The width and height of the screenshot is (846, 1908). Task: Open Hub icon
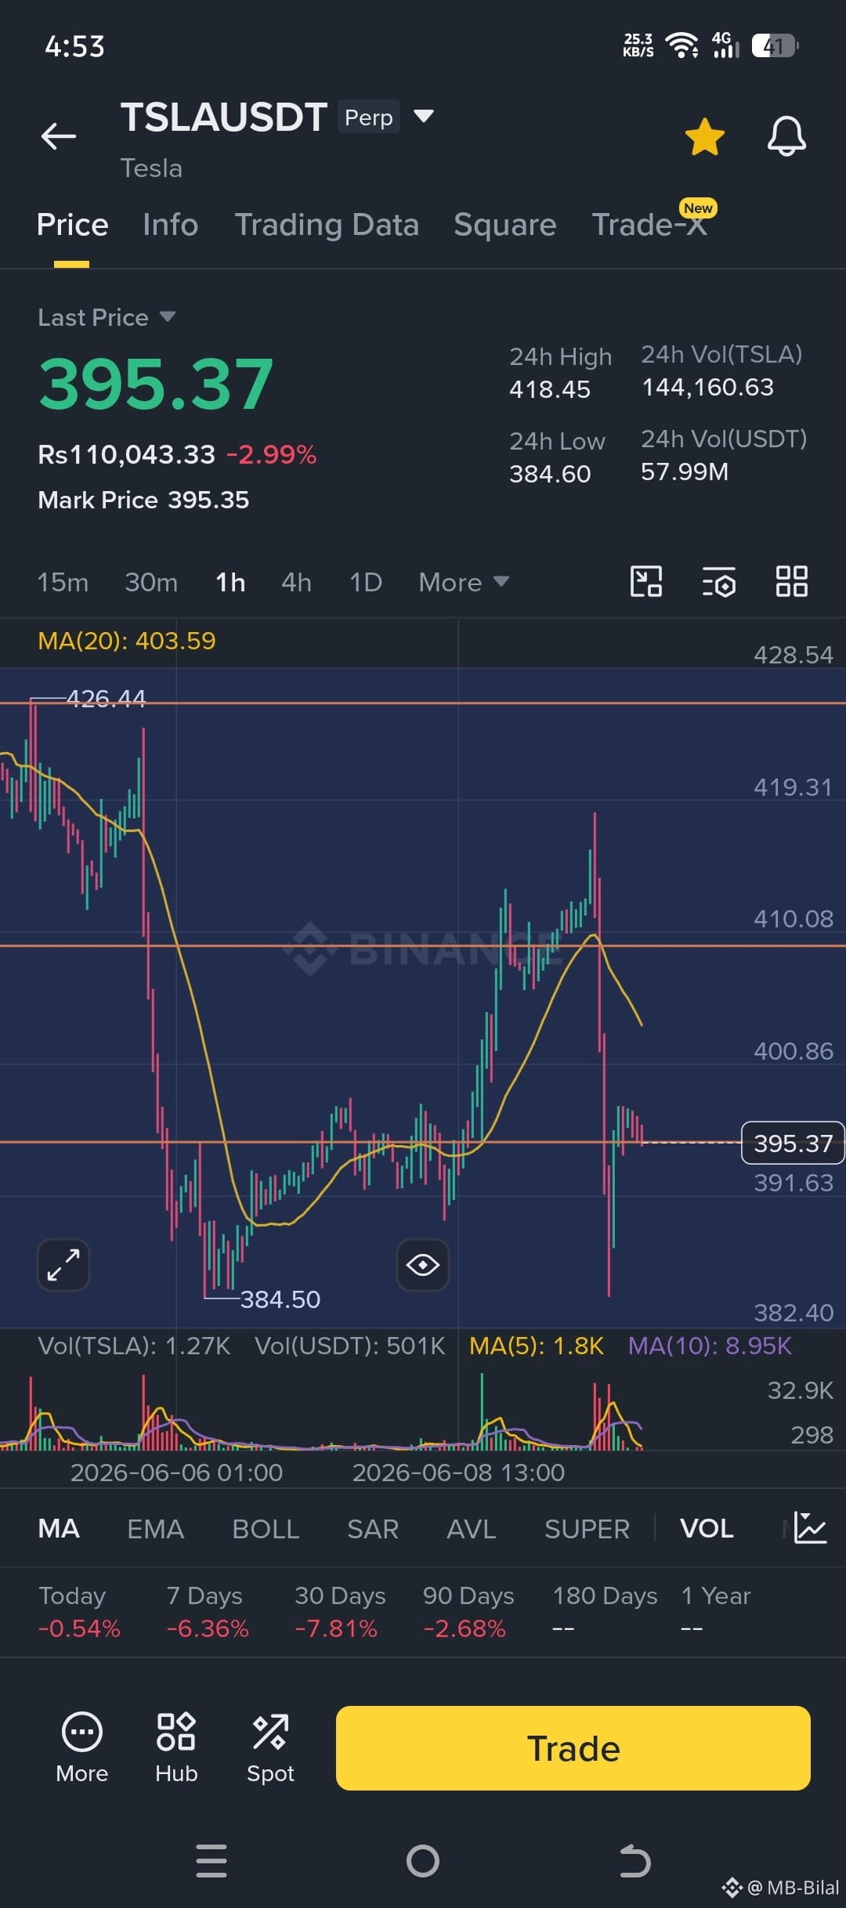176,1747
